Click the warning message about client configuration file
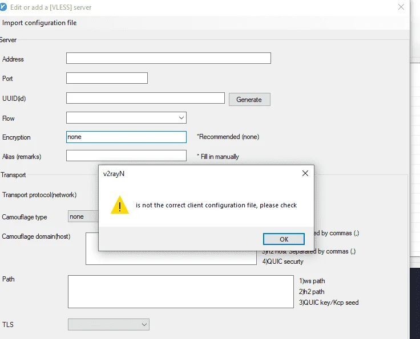Image resolution: width=420 pixels, height=339 pixels. (x=216, y=205)
